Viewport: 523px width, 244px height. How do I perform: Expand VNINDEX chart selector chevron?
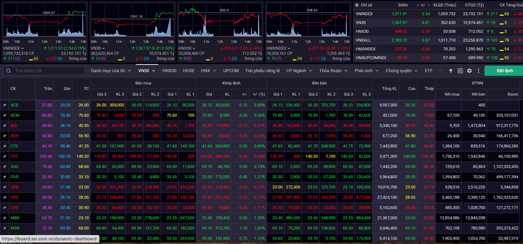coord(22,48)
